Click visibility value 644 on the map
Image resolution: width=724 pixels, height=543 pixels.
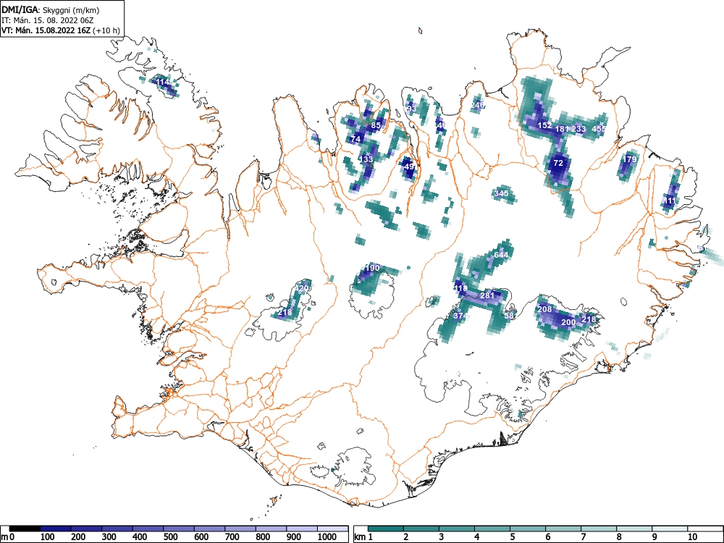501,255
